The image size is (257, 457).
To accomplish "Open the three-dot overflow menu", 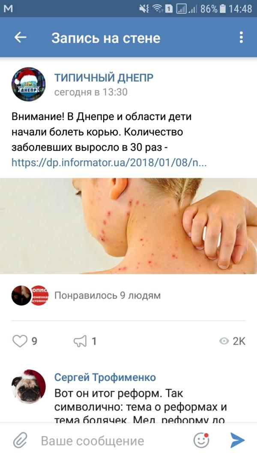I will [x=241, y=37].
